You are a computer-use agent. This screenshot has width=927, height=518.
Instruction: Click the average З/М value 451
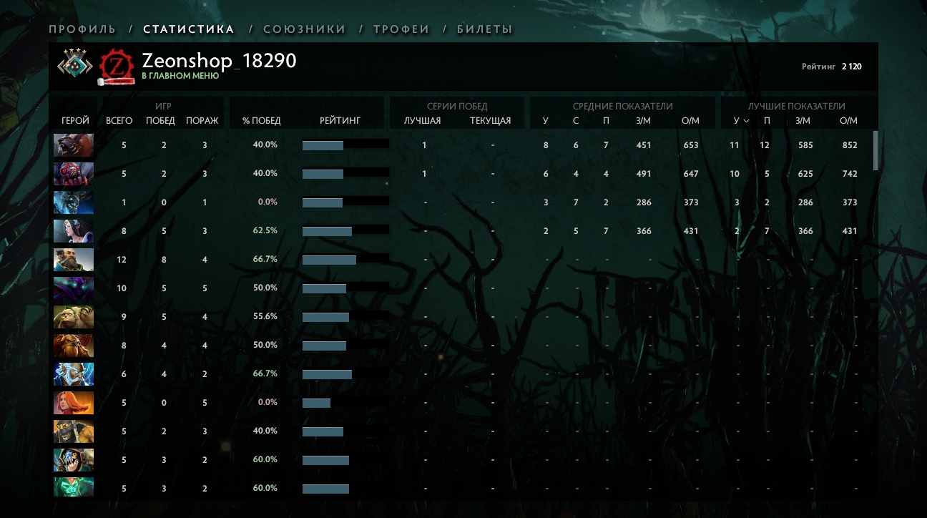tap(644, 145)
